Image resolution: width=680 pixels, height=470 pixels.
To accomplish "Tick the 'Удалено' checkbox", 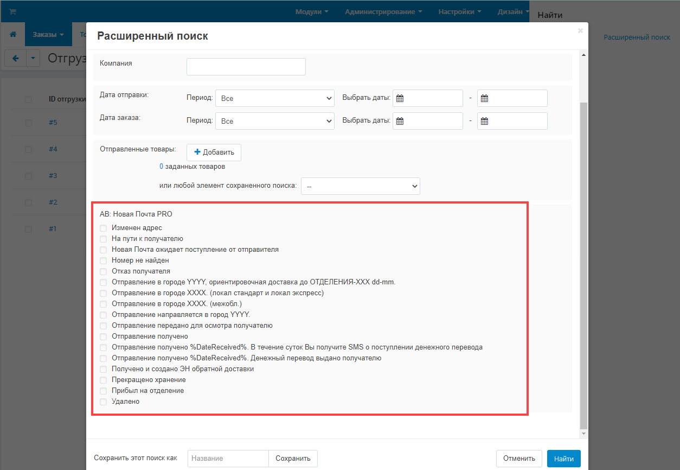I will coord(104,402).
